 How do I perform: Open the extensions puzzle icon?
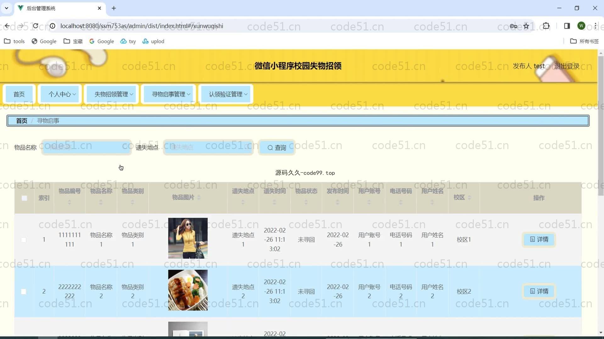(x=546, y=26)
